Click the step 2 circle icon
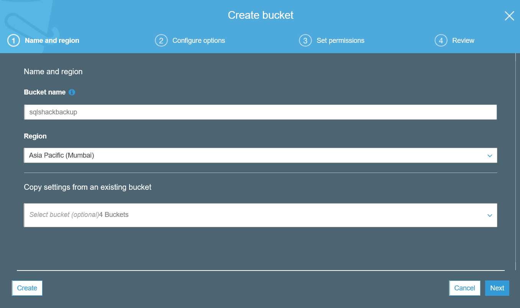 [161, 40]
